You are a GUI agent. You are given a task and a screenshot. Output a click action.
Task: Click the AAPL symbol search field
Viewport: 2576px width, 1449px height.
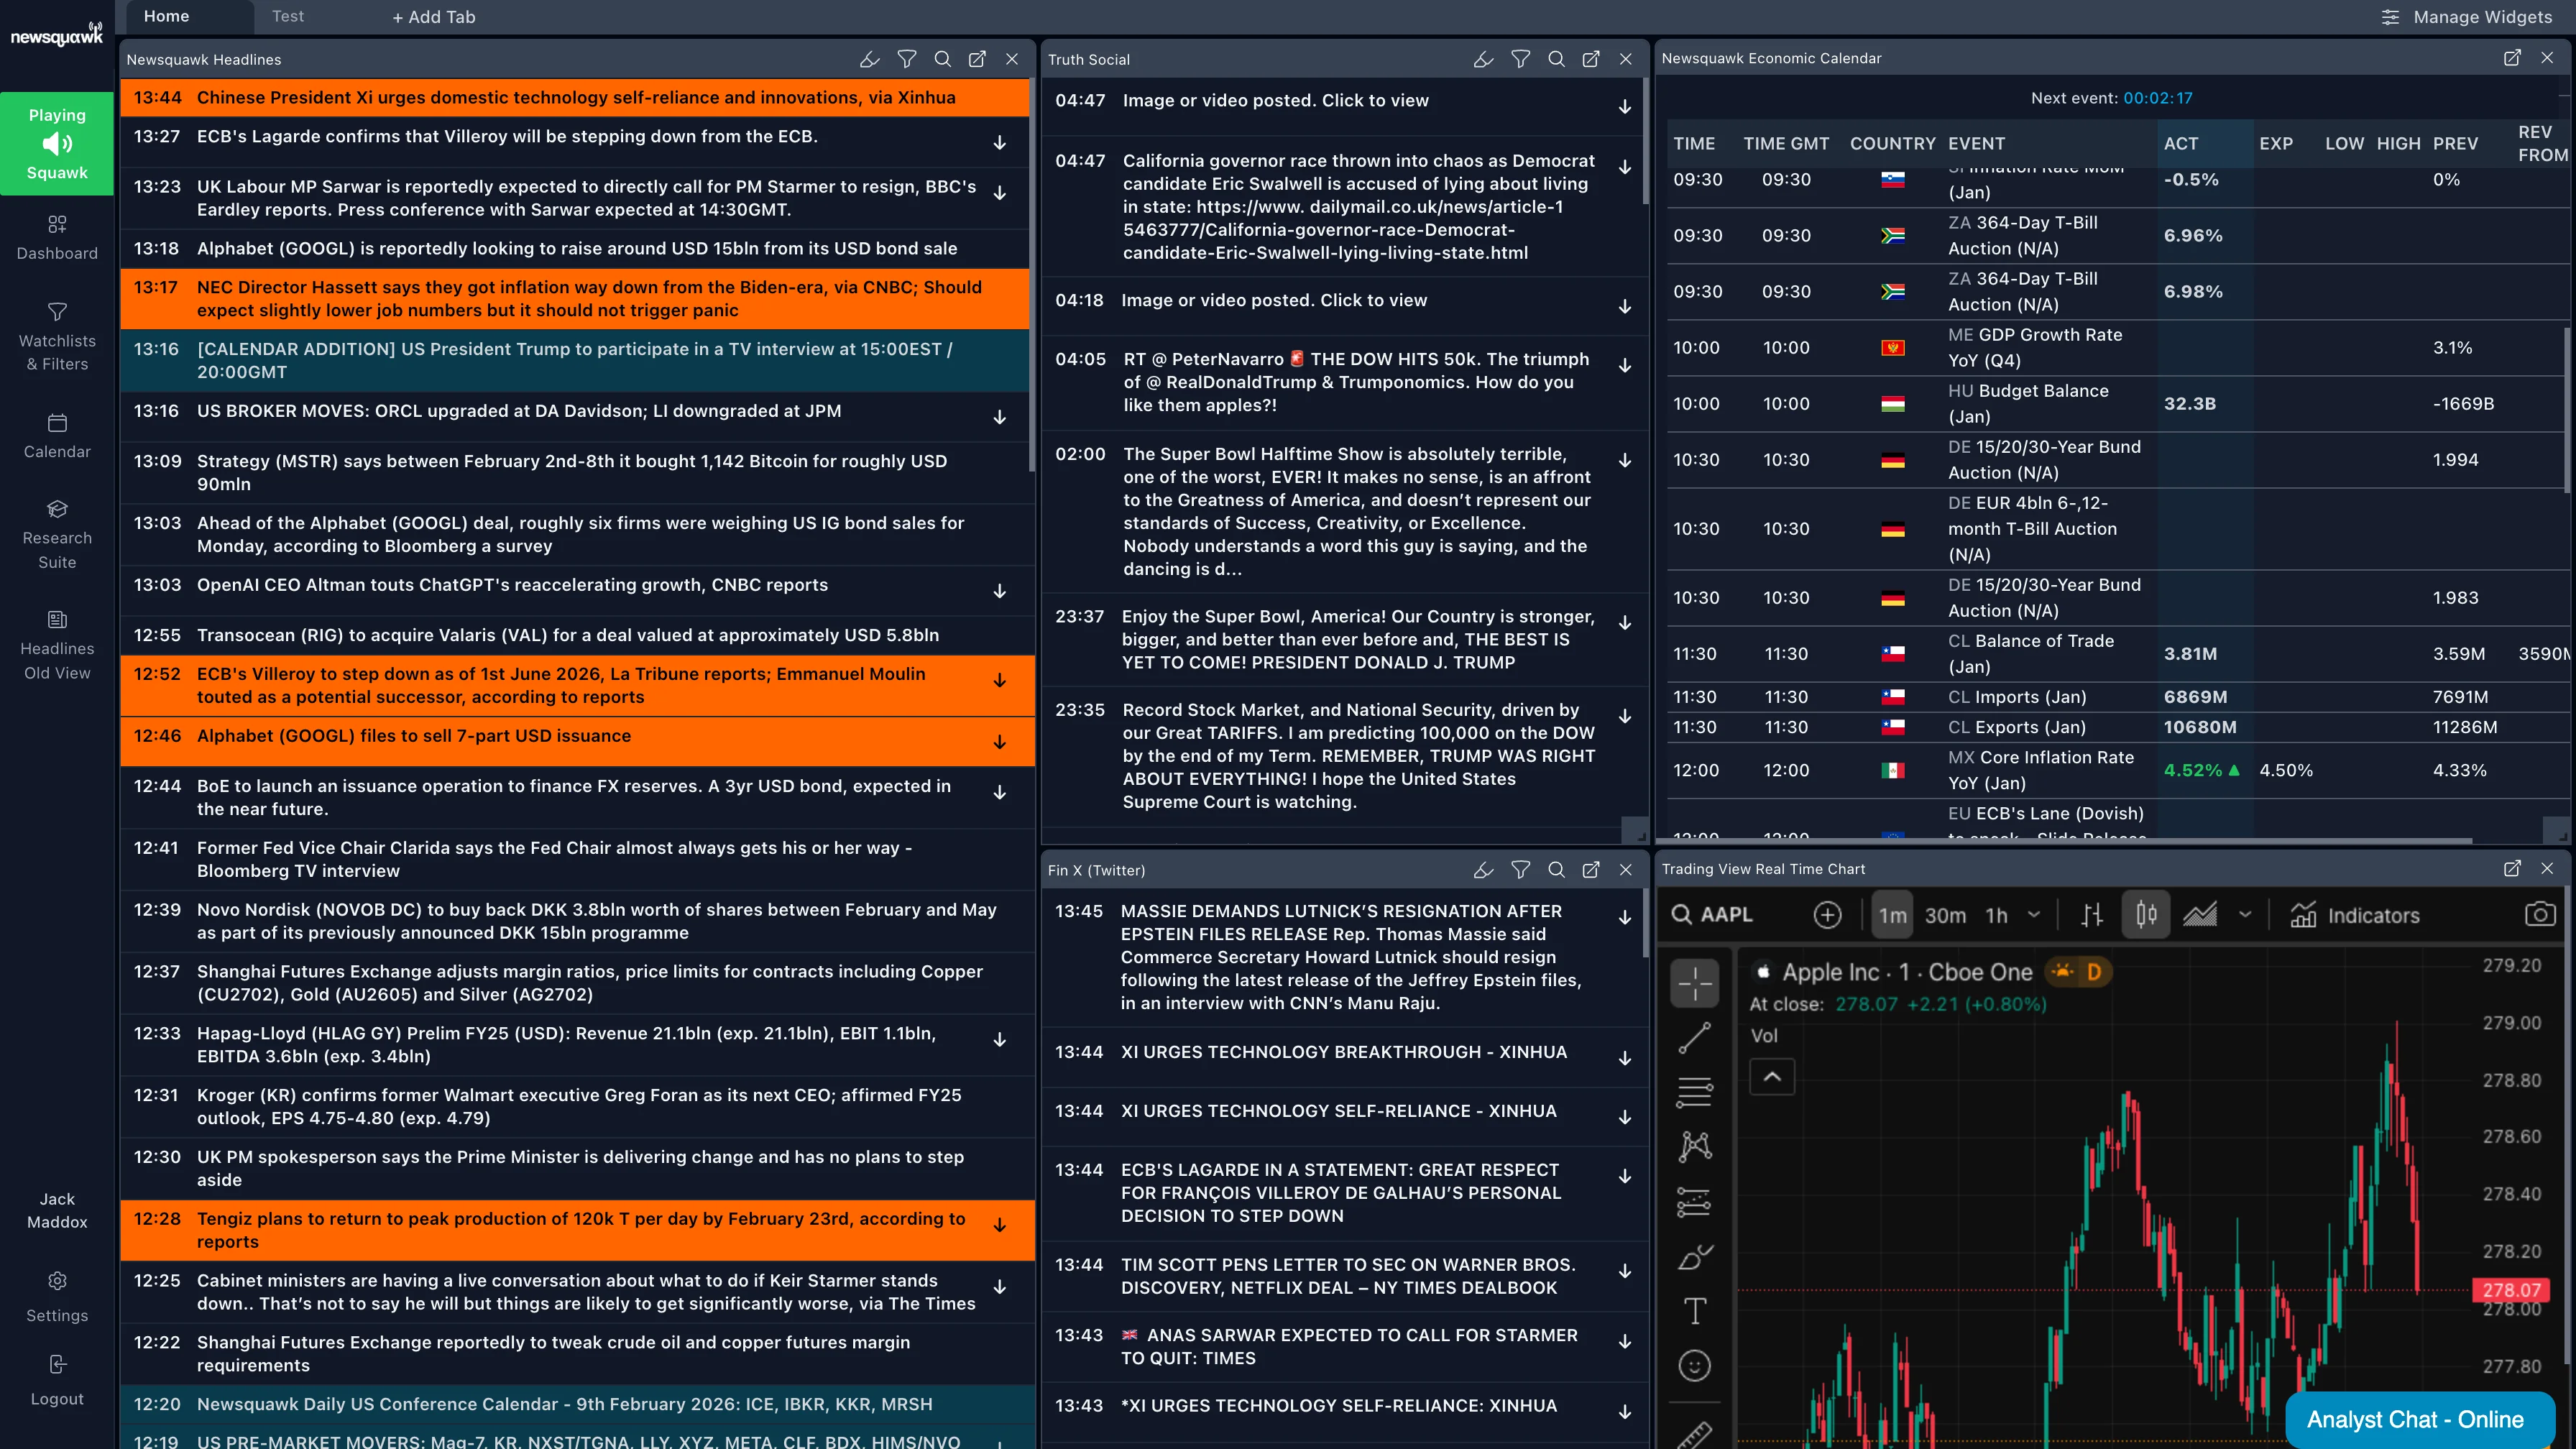[1727, 914]
